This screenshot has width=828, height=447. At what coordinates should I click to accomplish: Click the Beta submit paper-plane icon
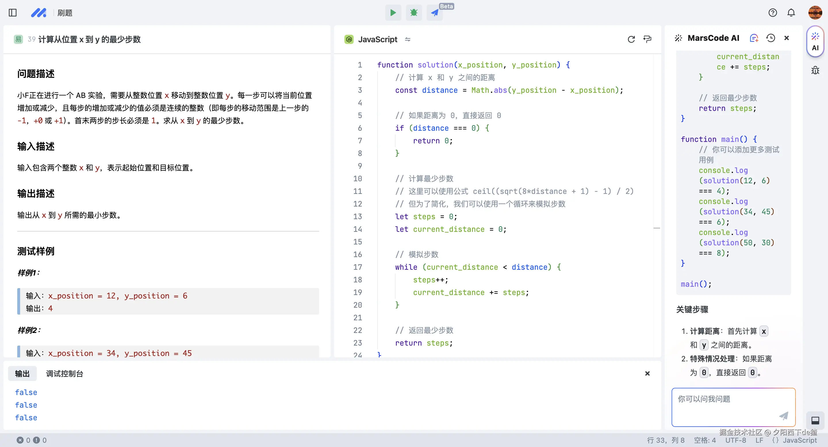(x=435, y=13)
